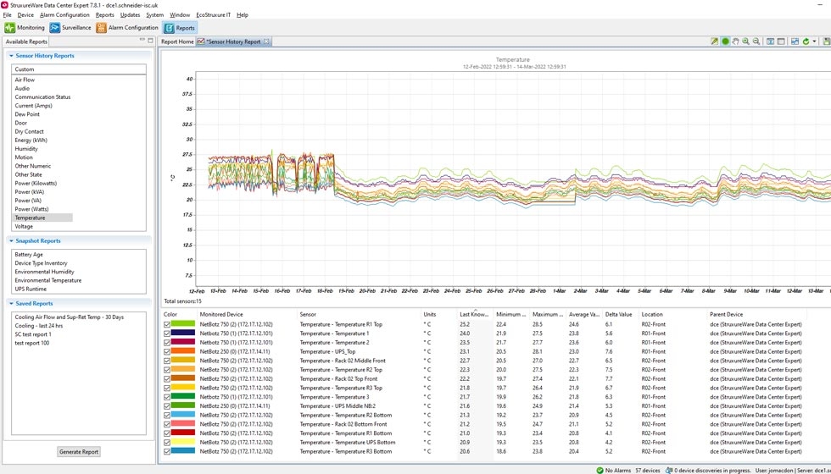Screen dimensions: 831x474
Task: Collapse the Sensor History Reports section
Action: click(10, 56)
